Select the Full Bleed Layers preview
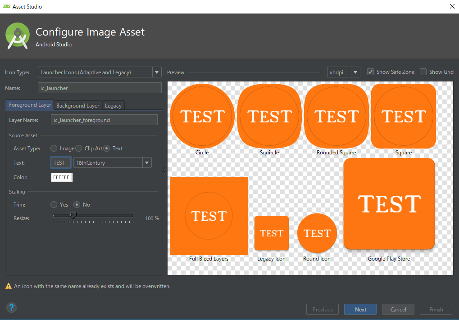 point(209,216)
